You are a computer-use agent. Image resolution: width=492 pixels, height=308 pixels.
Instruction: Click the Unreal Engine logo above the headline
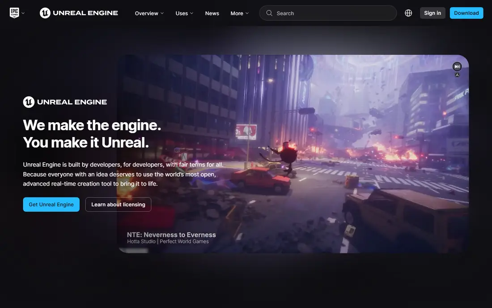pos(65,102)
